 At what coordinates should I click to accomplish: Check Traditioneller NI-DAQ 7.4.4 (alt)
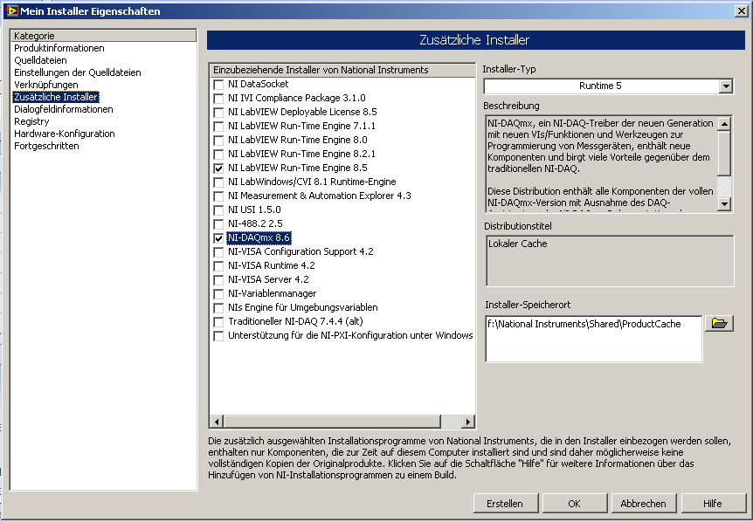point(218,321)
